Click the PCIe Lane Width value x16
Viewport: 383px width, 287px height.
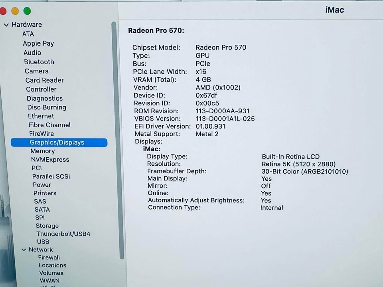pos(201,71)
